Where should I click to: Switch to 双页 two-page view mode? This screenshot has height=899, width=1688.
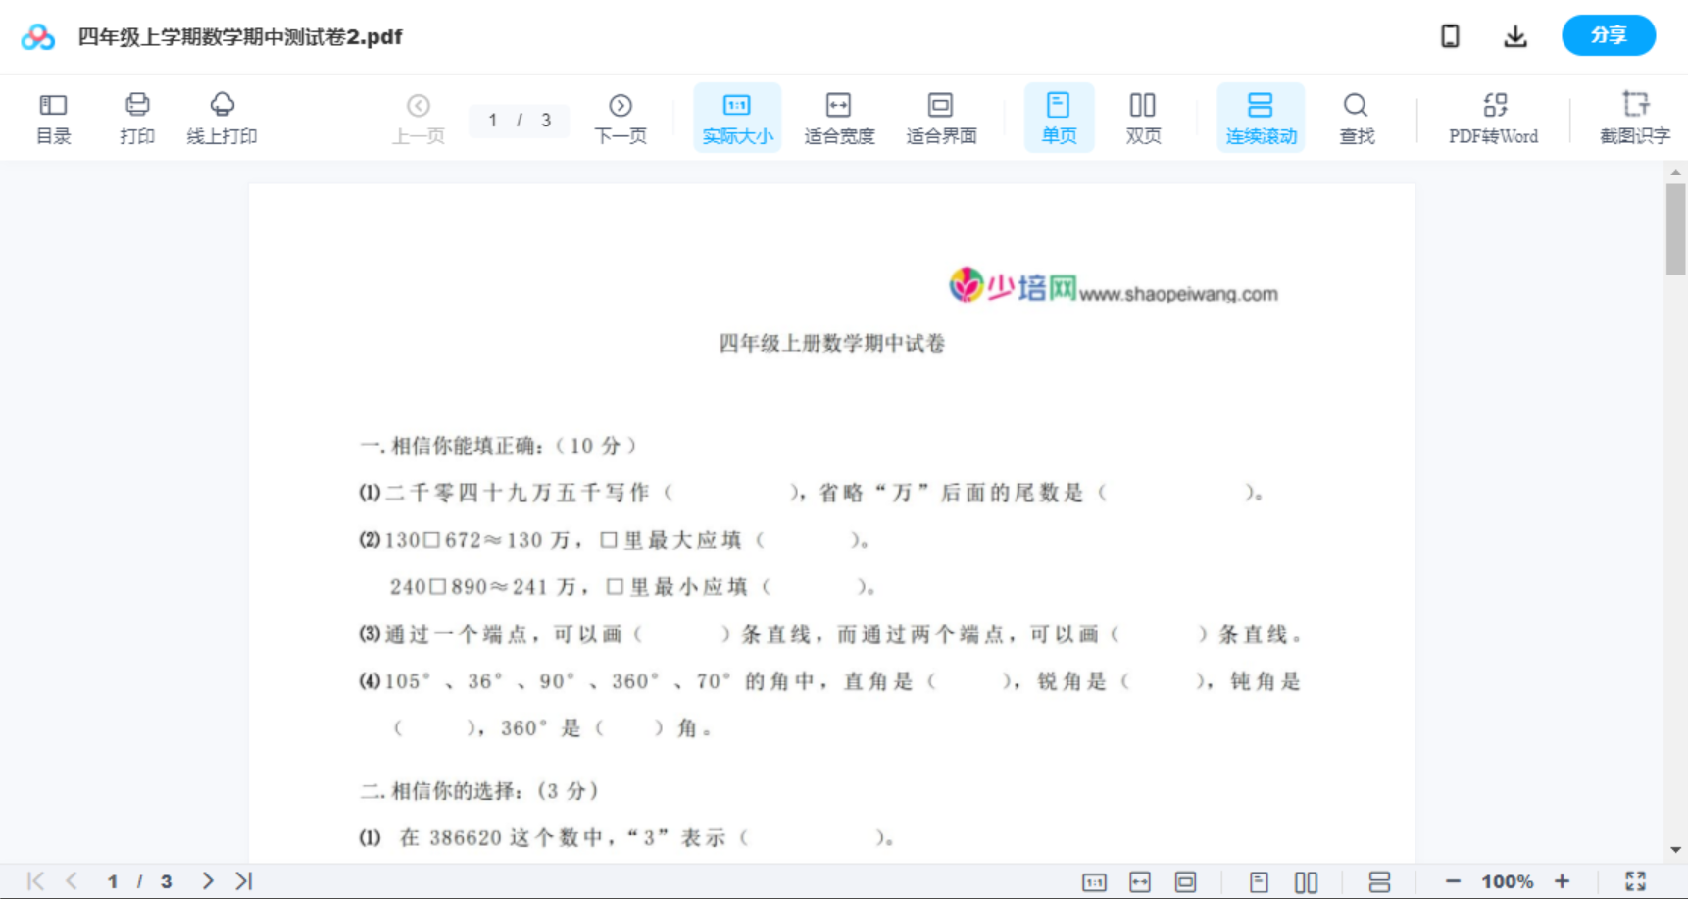click(1143, 117)
